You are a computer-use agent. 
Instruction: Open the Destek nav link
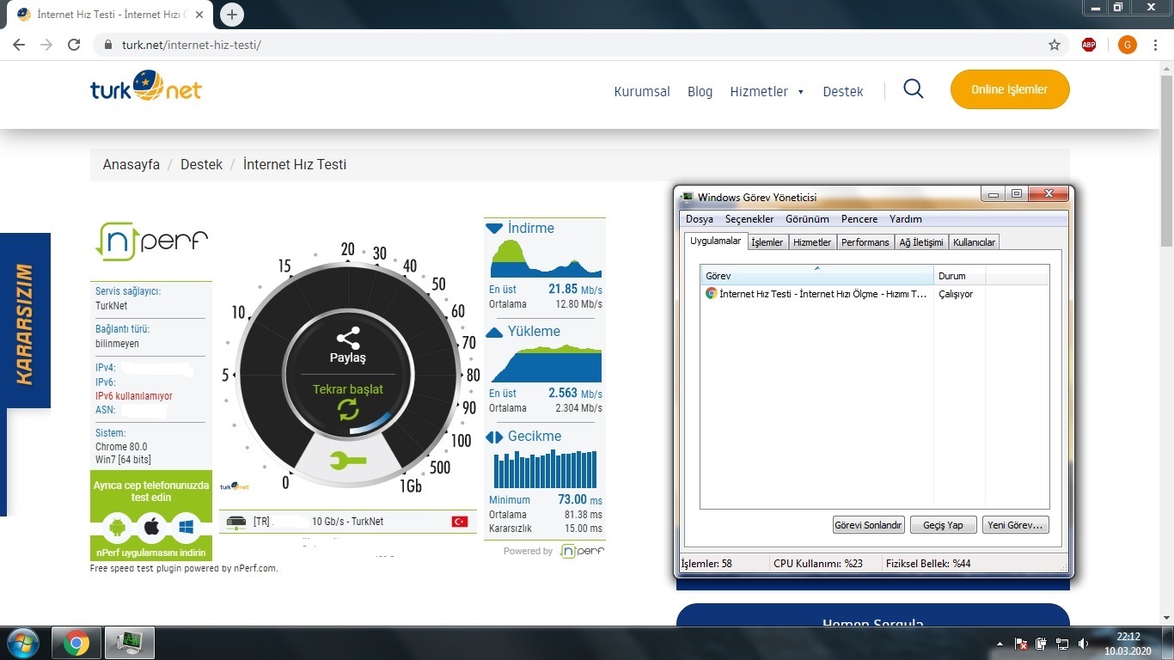843,91
